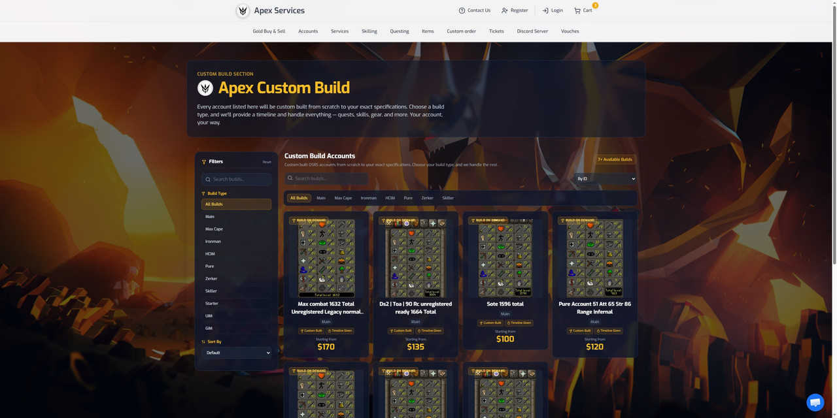
Task: Click the sidebar Search builds input
Action: pyautogui.click(x=236, y=179)
